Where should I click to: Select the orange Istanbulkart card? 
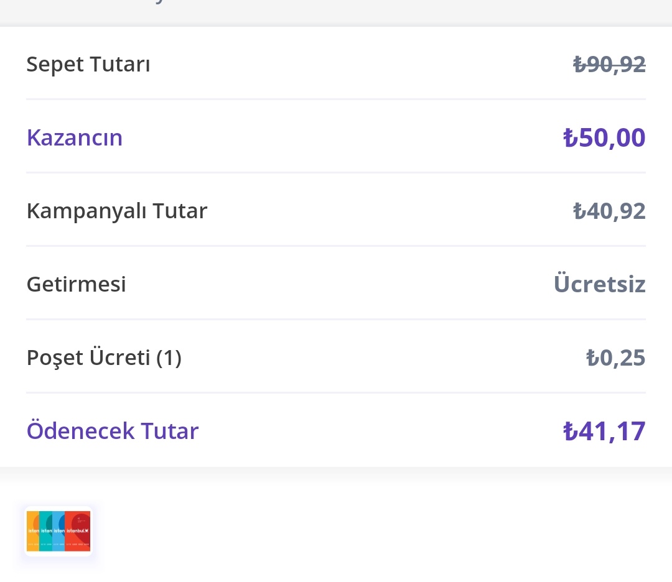click(32, 531)
